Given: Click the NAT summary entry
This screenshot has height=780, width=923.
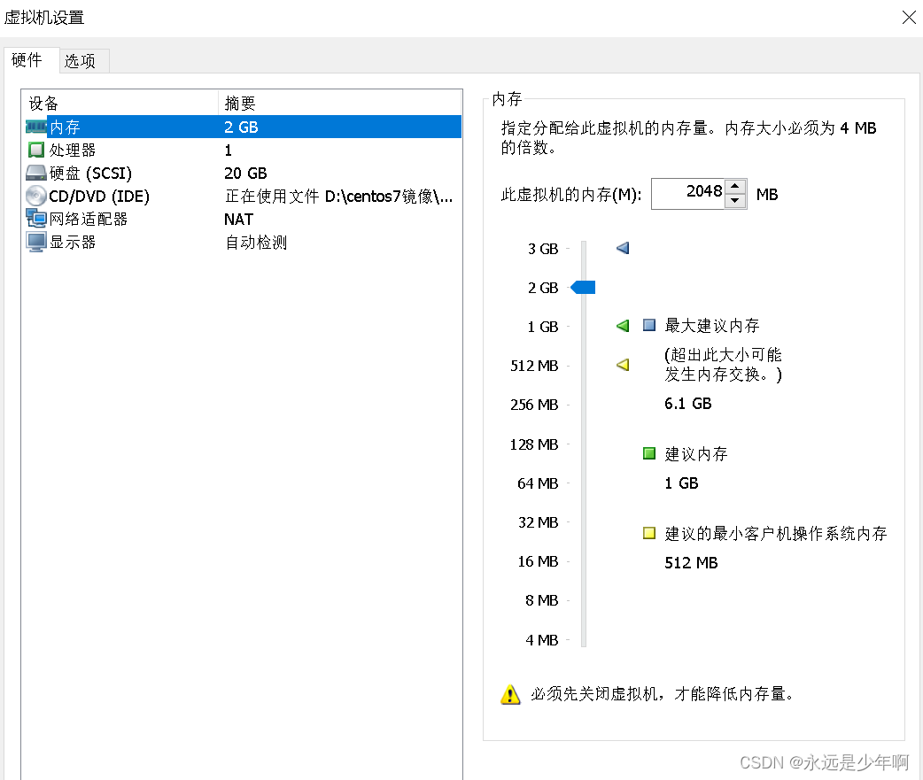Looking at the screenshot, I should 237,219.
